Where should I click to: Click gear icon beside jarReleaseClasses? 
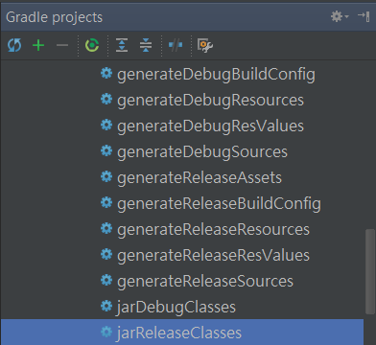(x=106, y=332)
